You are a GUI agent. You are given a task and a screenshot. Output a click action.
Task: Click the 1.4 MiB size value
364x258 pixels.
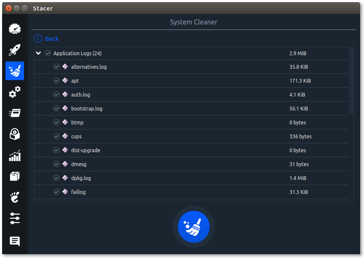(298, 178)
